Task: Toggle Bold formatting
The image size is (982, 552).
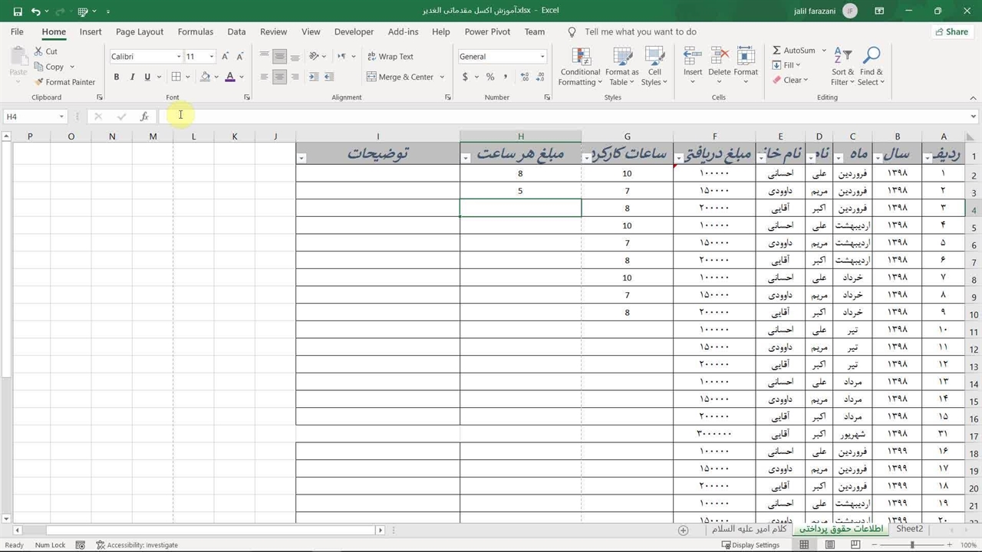Action: tap(117, 77)
